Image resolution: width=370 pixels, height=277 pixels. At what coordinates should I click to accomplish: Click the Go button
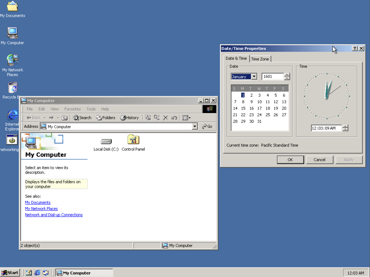[207, 127]
